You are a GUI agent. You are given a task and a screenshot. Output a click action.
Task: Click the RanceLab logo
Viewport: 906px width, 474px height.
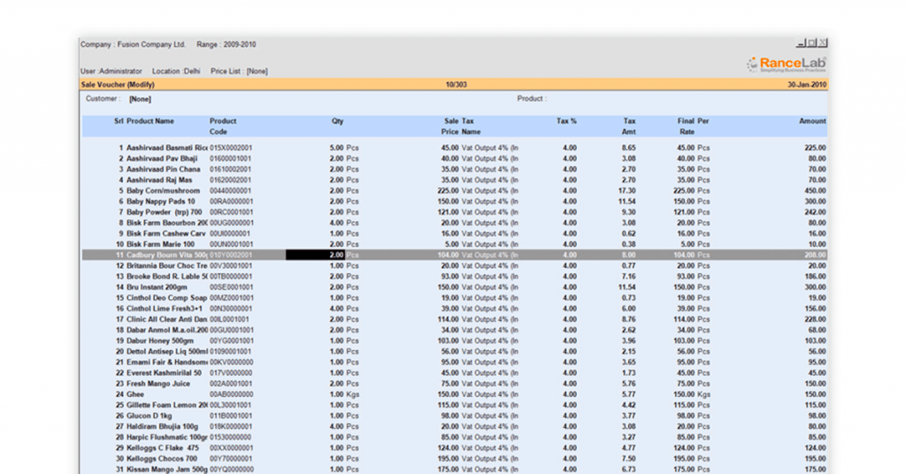click(x=787, y=64)
